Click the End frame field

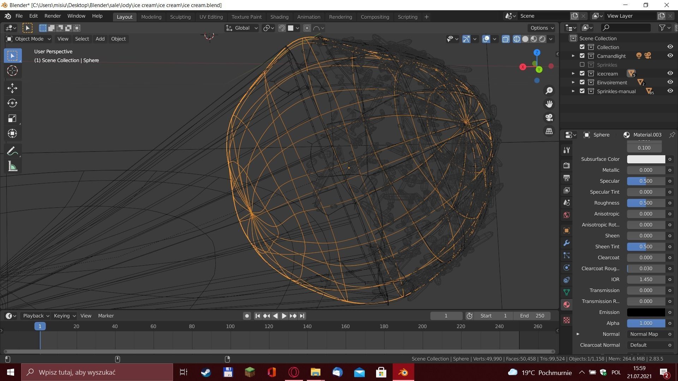[x=532, y=316]
